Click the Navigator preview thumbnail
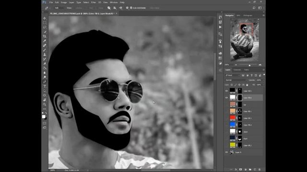 click(x=245, y=40)
